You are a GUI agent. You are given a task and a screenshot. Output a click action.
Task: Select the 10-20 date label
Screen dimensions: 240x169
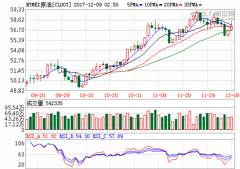coord(111,95)
